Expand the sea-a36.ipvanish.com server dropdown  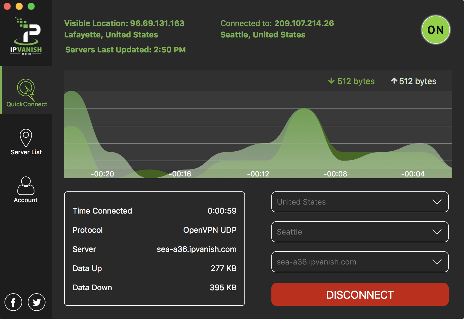[x=360, y=262]
